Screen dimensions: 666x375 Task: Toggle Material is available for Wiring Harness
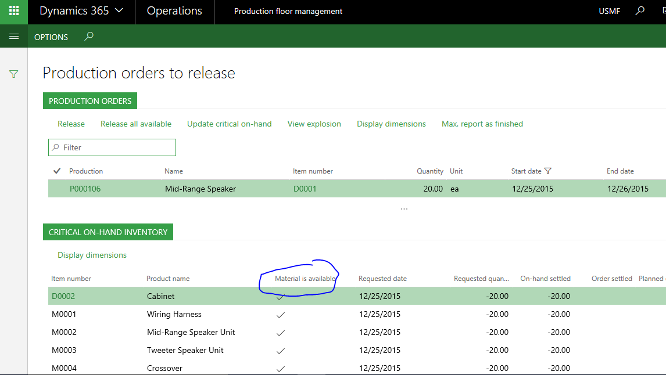281,315
